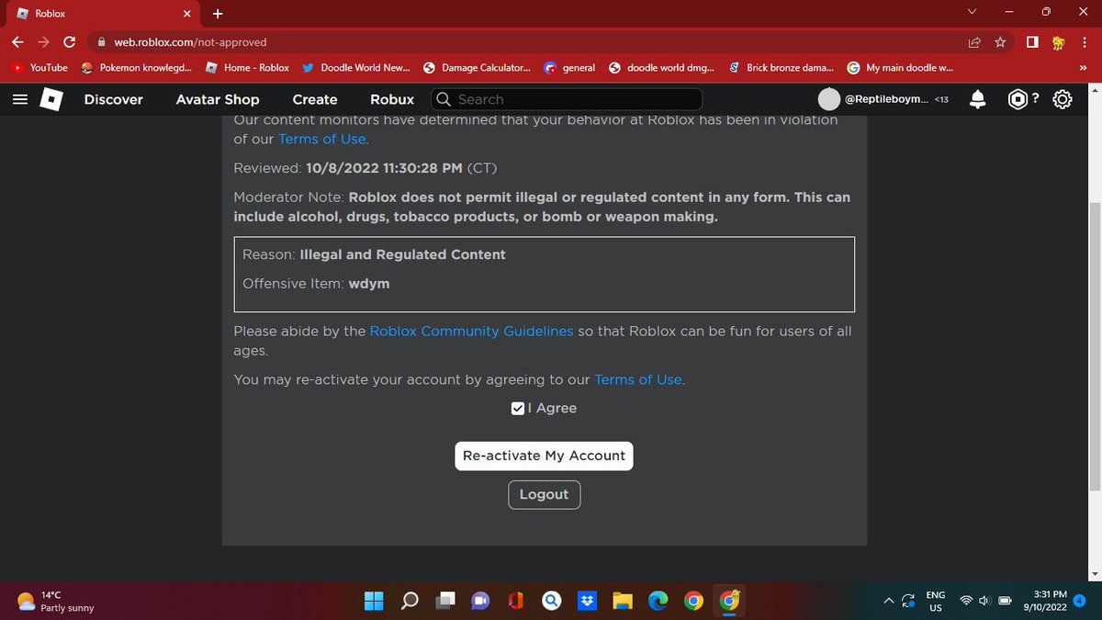Toggle the browser side panel
The height and width of the screenshot is (620, 1102).
click(1032, 42)
